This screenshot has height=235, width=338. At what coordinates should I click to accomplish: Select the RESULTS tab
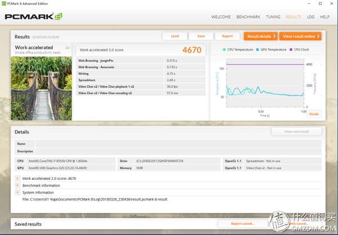293,17
